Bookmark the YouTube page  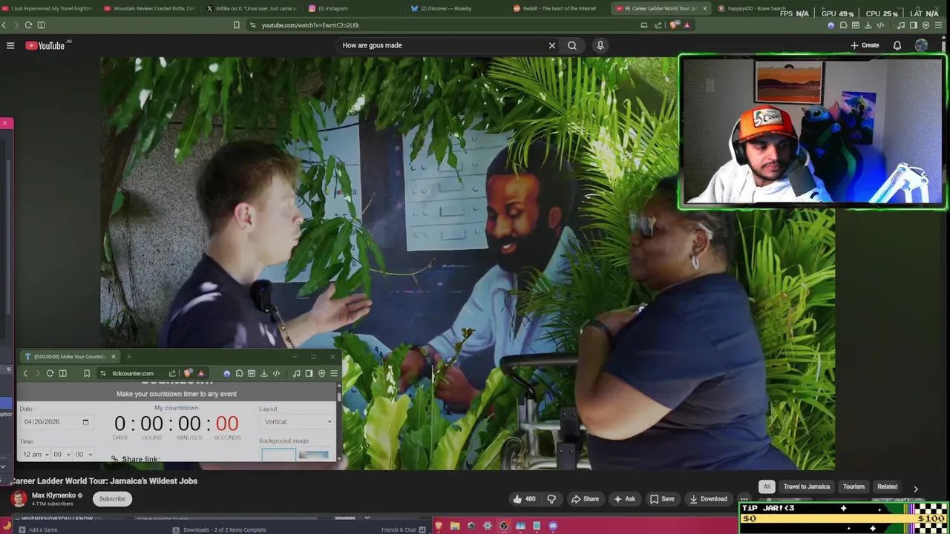(237, 24)
